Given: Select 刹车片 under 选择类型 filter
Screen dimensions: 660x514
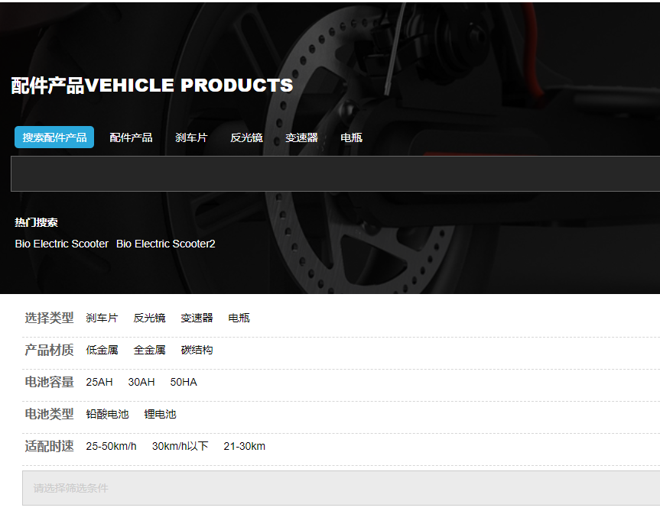Looking at the screenshot, I should (x=102, y=318).
